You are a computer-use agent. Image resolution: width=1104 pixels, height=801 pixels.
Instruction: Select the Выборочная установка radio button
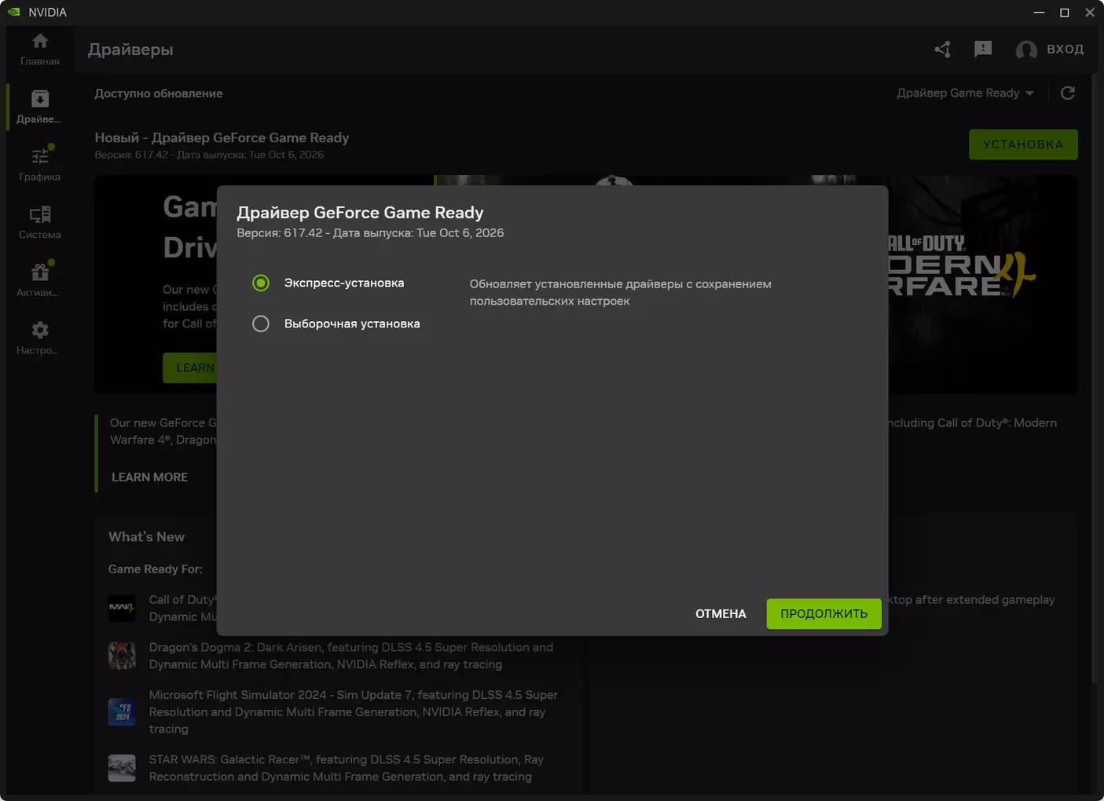(261, 324)
